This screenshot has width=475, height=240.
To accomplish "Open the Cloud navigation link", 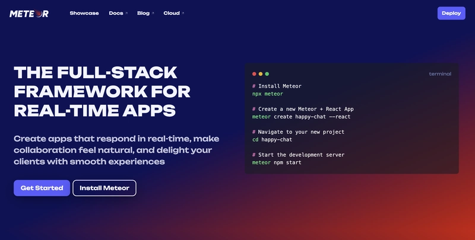I will [173, 13].
